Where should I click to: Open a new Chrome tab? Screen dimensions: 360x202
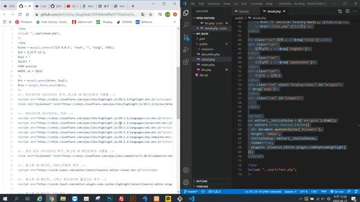coord(133,6)
